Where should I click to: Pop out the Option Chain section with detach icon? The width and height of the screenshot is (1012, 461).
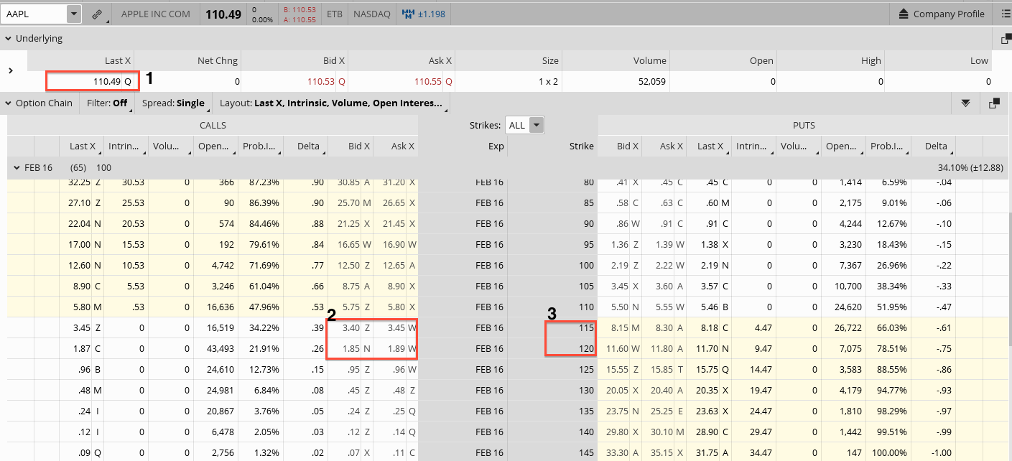click(x=994, y=103)
